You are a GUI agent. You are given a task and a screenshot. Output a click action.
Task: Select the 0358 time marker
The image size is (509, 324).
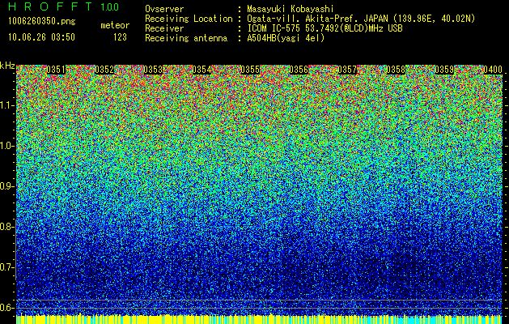(396, 70)
